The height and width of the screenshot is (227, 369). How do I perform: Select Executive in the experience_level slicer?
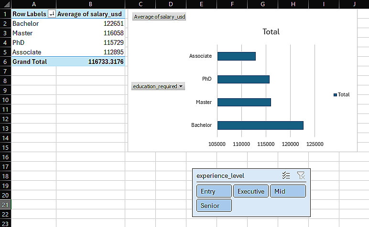(x=251, y=191)
